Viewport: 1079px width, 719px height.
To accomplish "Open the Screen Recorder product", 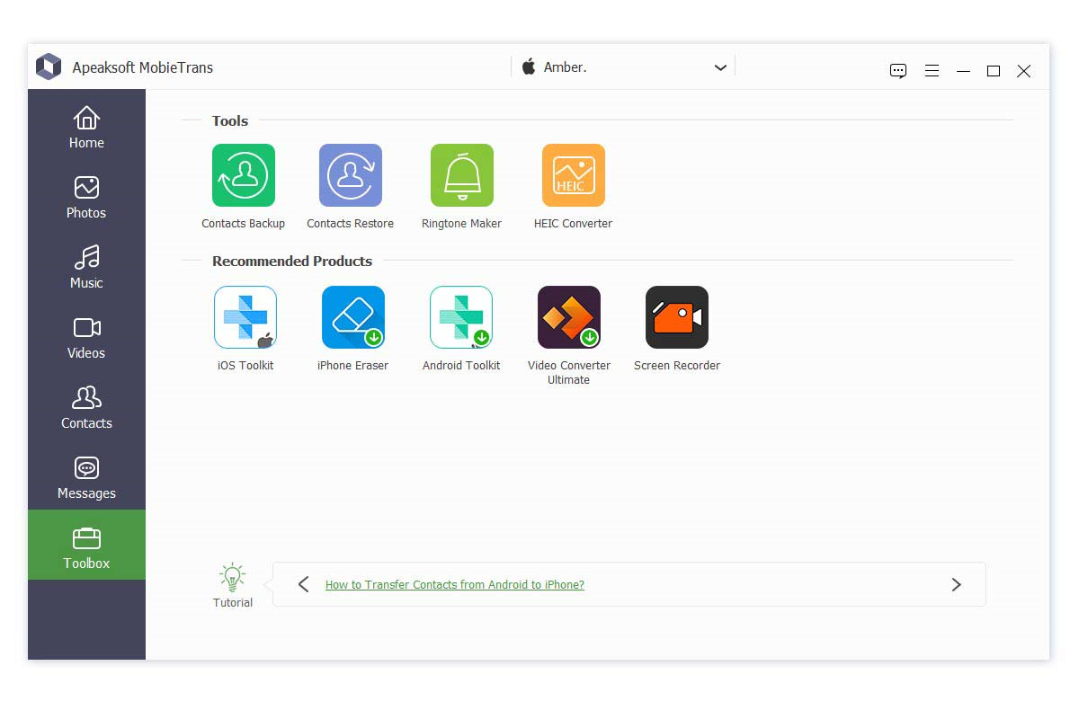I will pyautogui.click(x=676, y=317).
